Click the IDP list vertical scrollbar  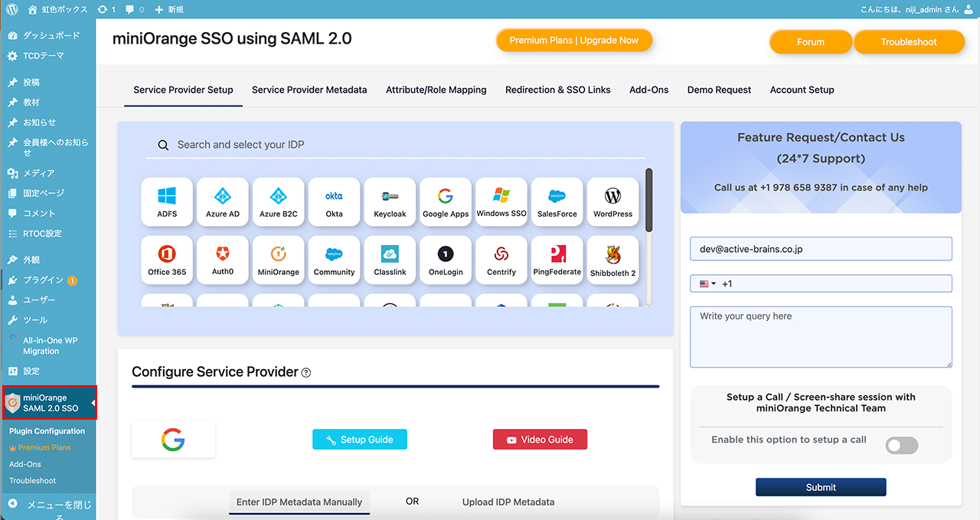(649, 200)
